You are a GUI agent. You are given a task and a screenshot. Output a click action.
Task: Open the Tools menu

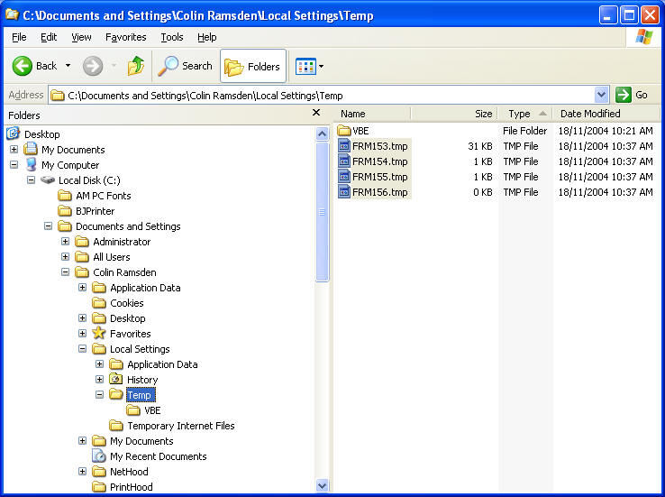tap(172, 37)
